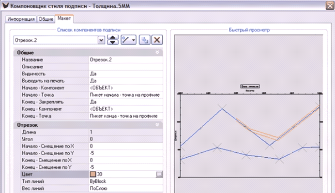Toggle the Конец - Закреплять value
Screen dimensions: 335x193
point(126,102)
